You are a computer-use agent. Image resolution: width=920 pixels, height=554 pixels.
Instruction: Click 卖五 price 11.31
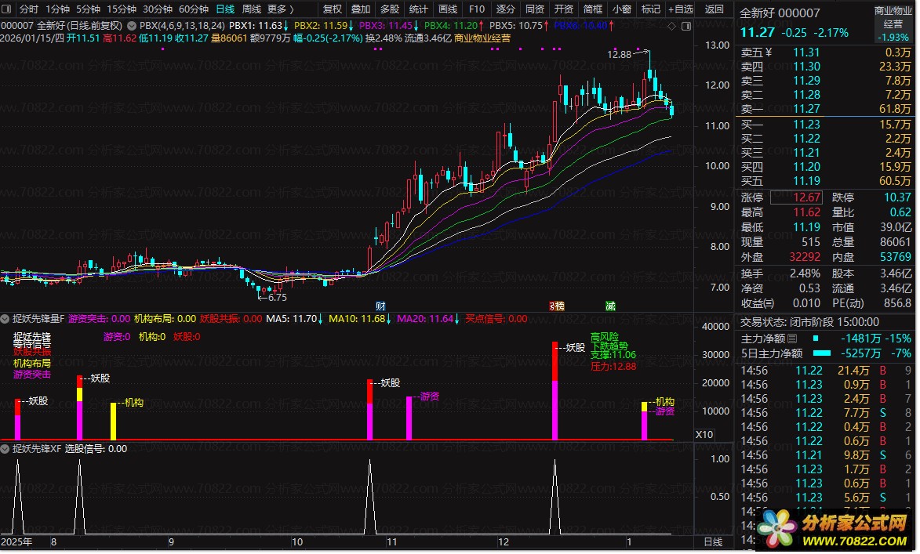[806, 53]
